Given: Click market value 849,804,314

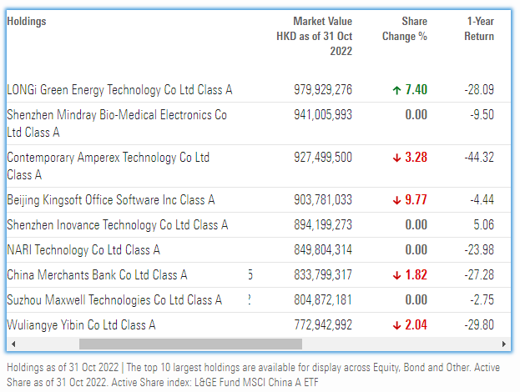Looking at the screenshot, I should coord(323,250).
